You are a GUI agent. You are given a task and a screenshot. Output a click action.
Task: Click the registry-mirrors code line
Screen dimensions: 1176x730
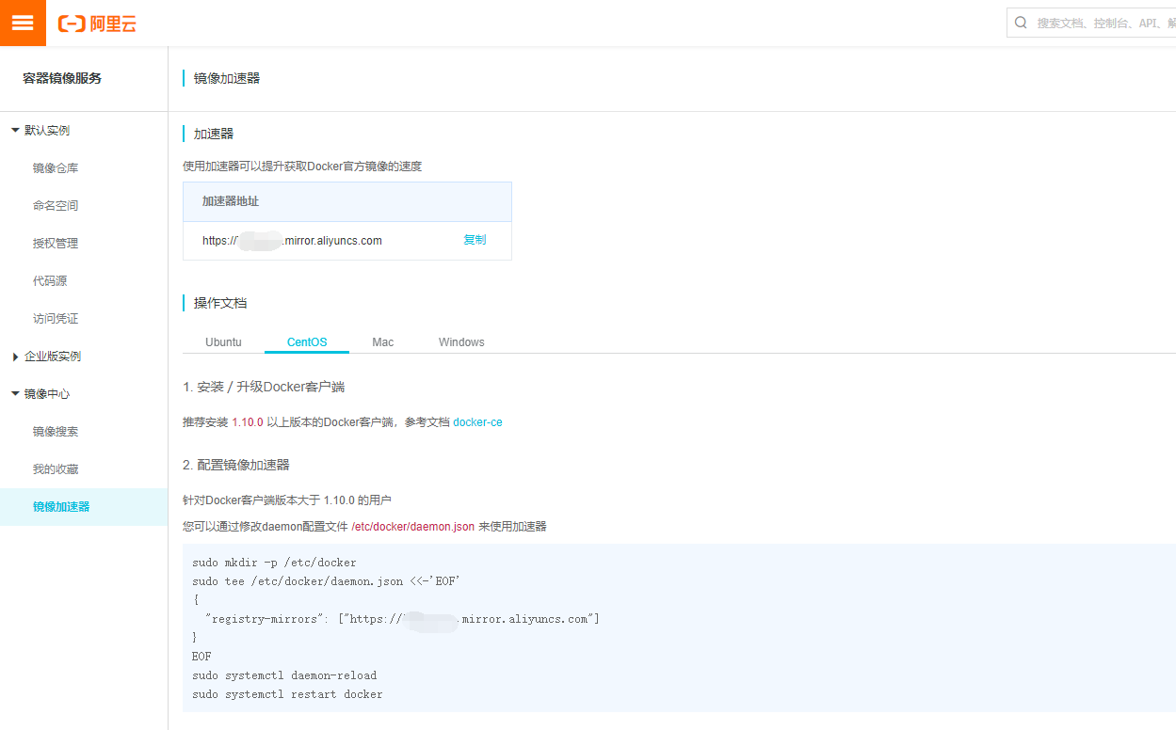pyautogui.click(x=402, y=619)
